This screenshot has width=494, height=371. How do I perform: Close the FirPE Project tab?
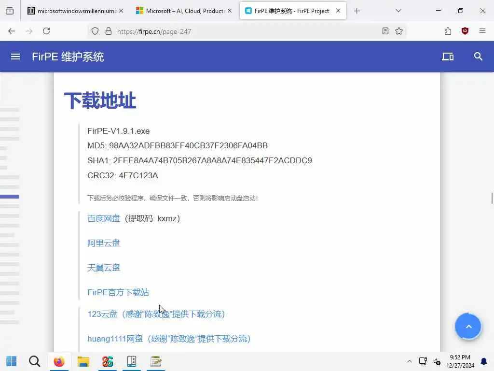tap(338, 11)
